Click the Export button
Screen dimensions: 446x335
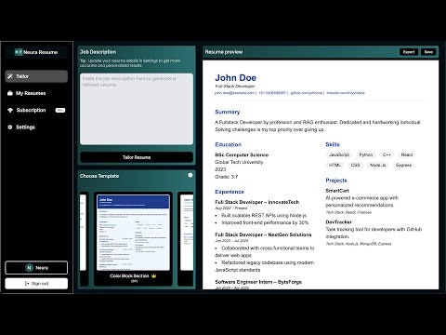tap(409, 52)
